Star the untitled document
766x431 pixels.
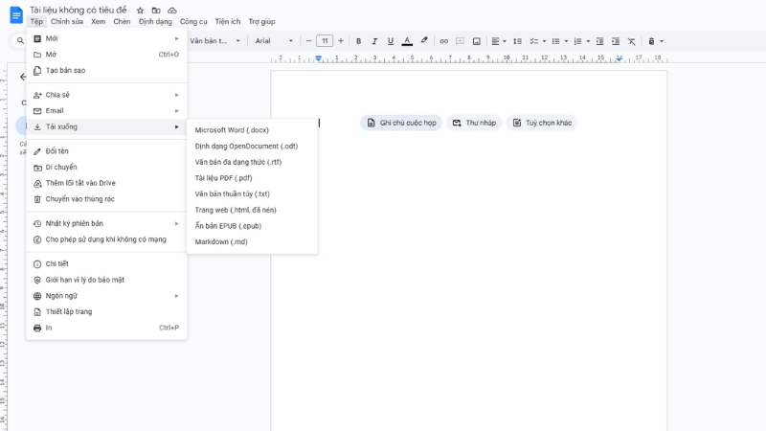[140, 11]
